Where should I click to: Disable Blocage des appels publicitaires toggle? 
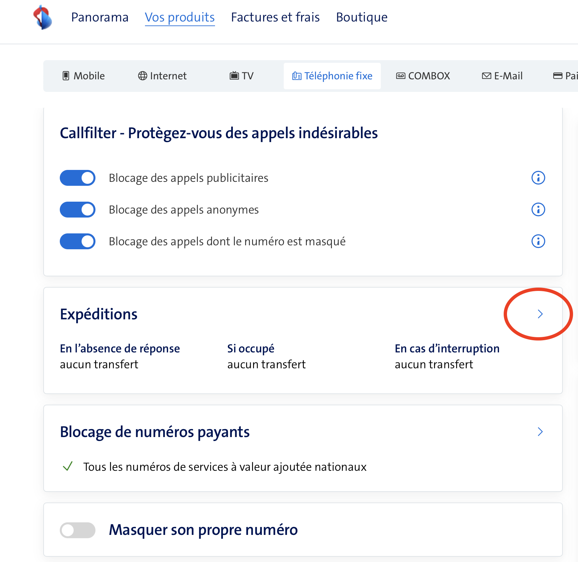pyautogui.click(x=78, y=178)
